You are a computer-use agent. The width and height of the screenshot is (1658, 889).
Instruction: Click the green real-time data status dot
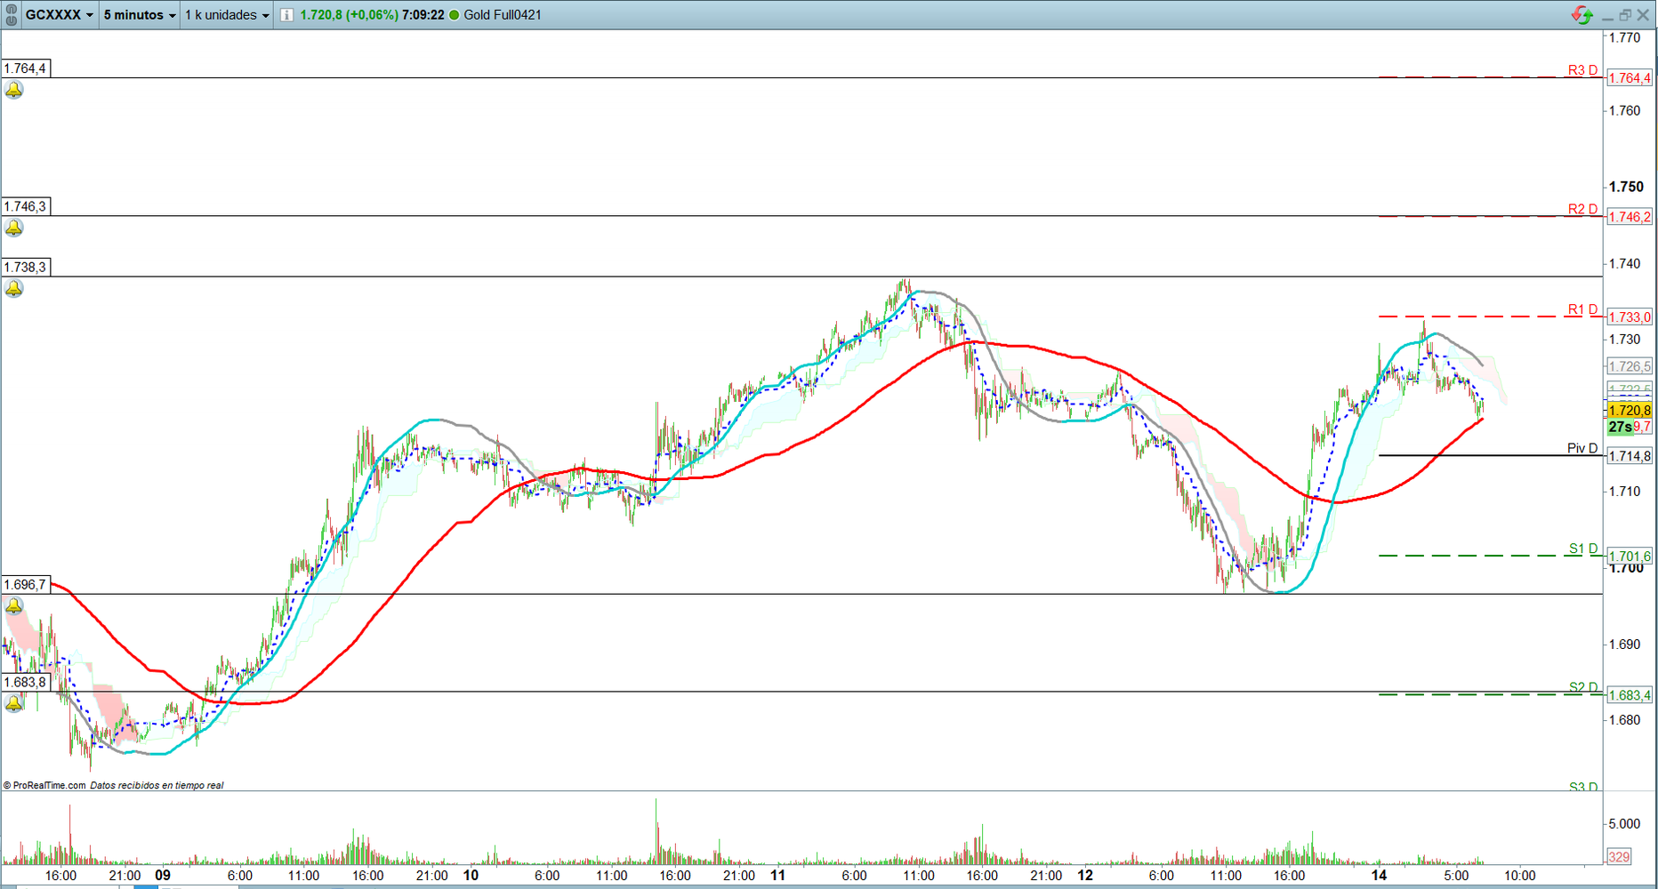tap(455, 15)
